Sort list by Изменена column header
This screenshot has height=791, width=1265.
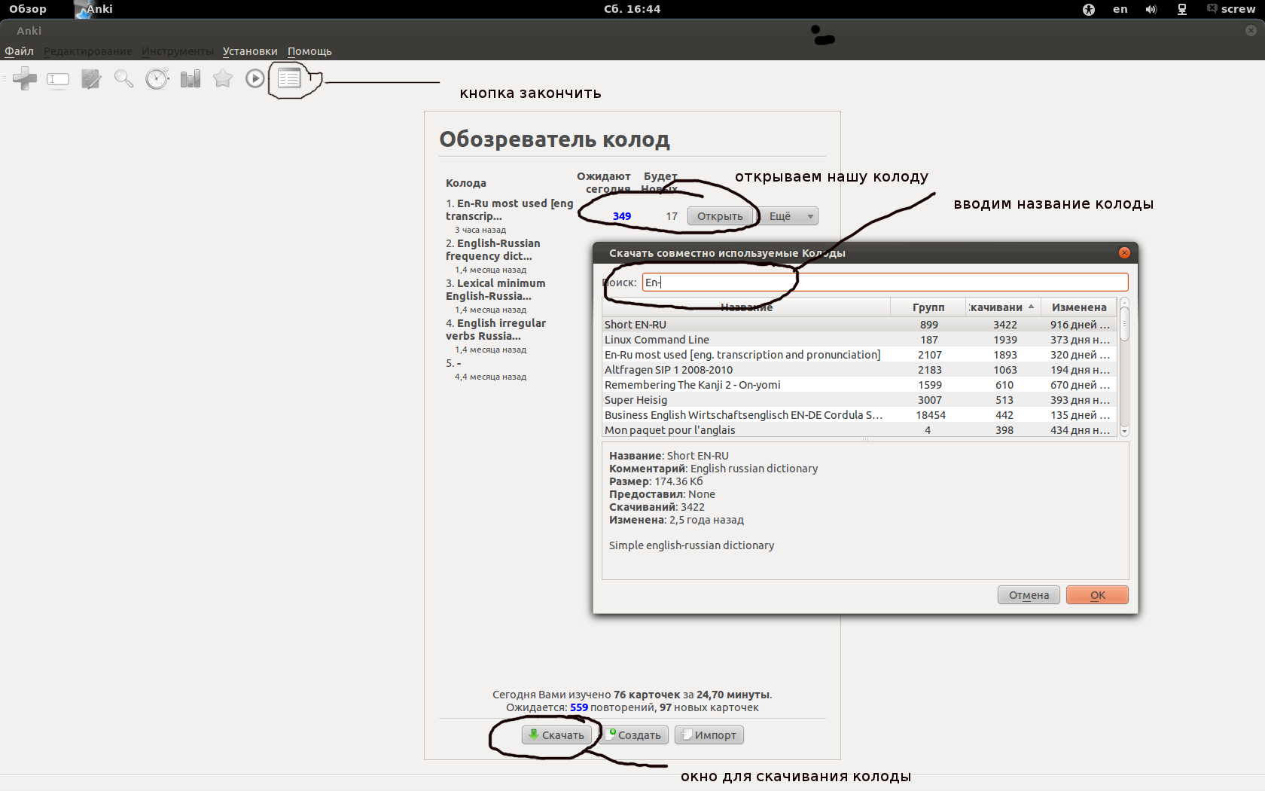(x=1080, y=307)
